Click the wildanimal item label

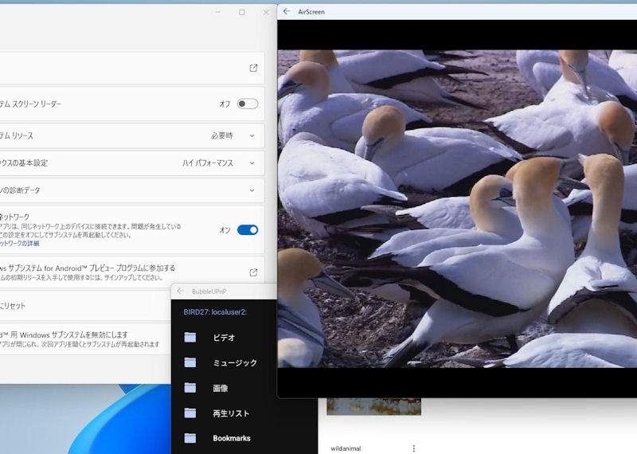346,448
